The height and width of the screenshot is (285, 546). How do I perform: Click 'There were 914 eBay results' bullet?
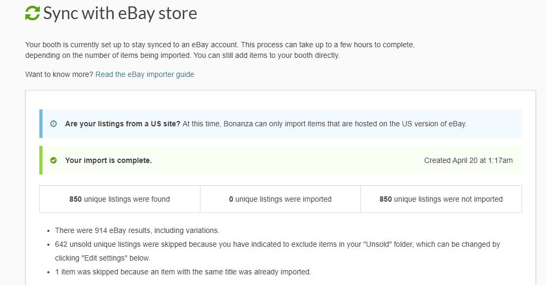[x=137, y=230]
